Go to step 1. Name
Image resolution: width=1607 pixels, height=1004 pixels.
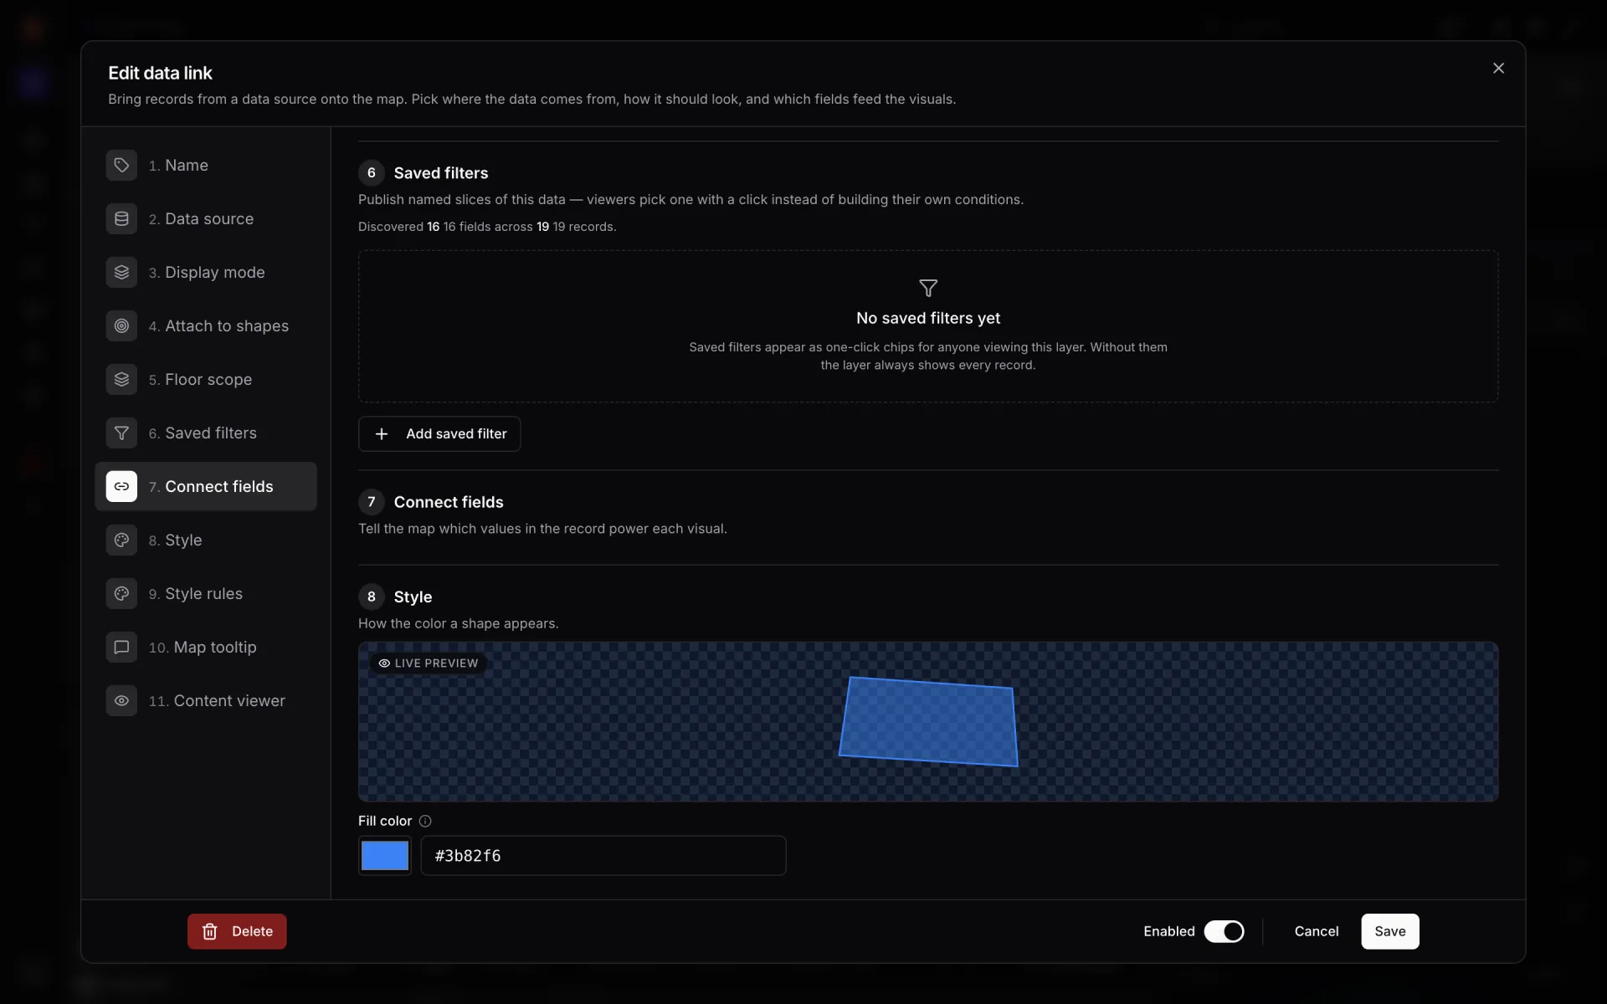206,165
